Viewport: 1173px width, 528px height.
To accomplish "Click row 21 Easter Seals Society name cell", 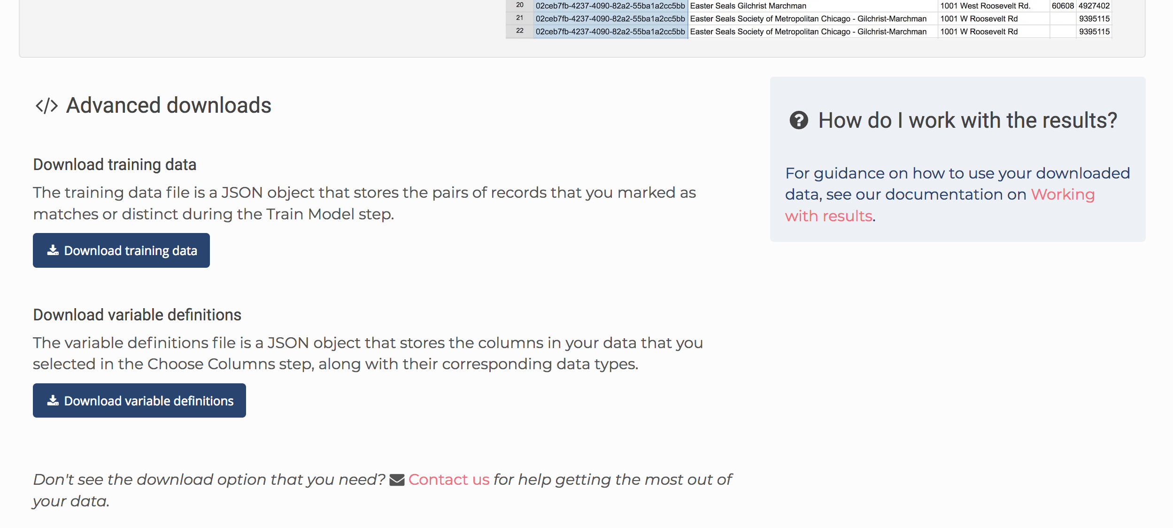I will (x=813, y=19).
